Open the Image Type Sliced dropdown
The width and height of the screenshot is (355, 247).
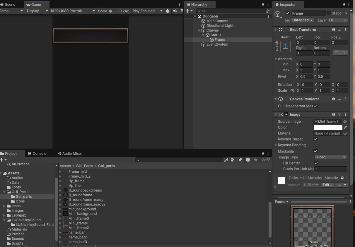[x=330, y=157]
